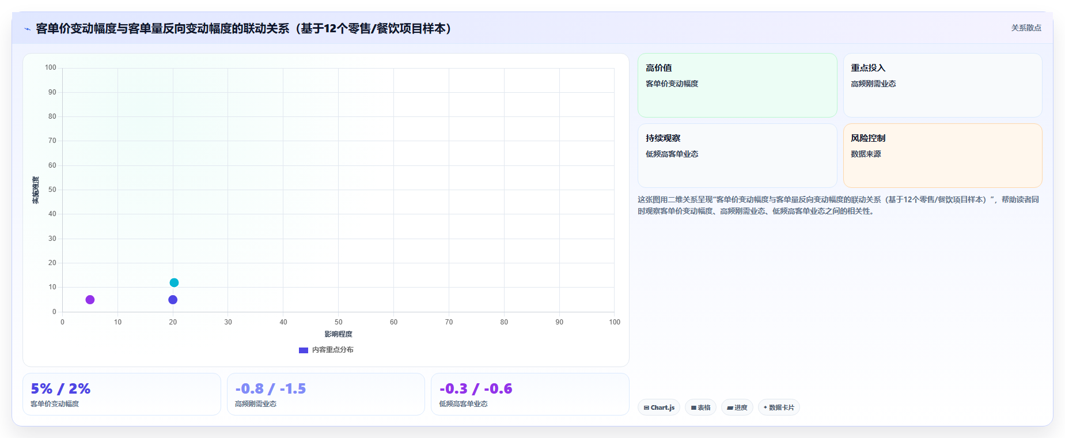1065x438 pixels.
Task: Click the 数据来源 text in the 风险控制 card
Action: (866, 154)
